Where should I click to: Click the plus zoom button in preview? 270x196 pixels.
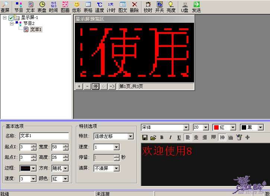click(79, 86)
